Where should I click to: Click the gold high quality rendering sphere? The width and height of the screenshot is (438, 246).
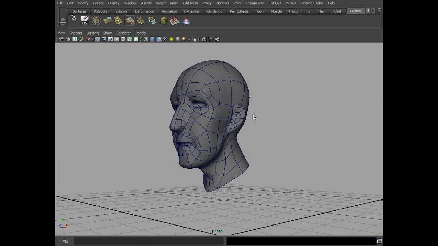coord(184,39)
